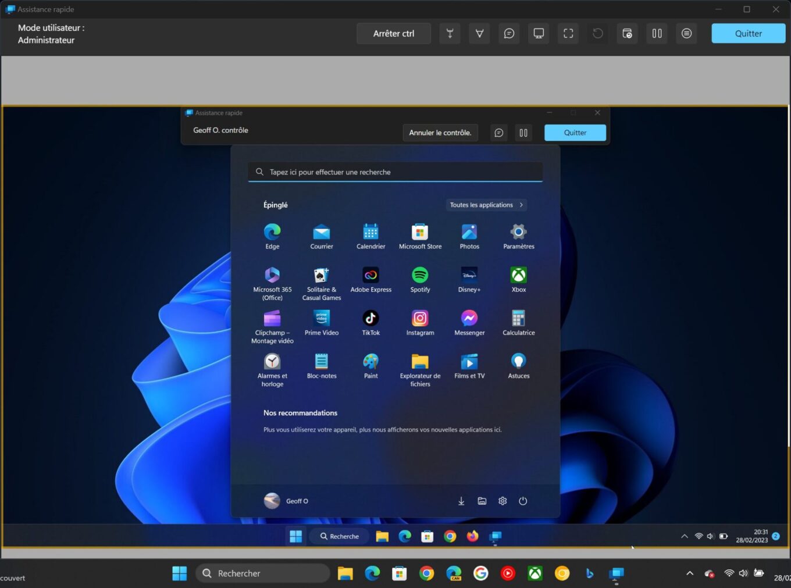
Task: Select the laser pointer tool in top toolbar
Action: pyautogui.click(x=450, y=34)
